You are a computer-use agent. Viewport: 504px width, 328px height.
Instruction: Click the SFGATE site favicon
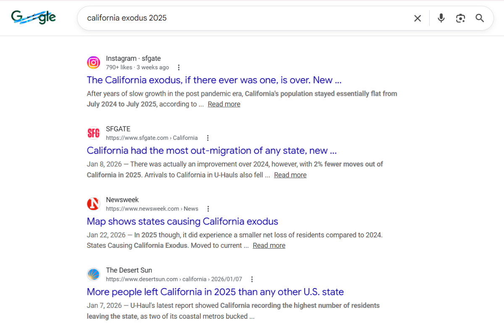point(94,133)
